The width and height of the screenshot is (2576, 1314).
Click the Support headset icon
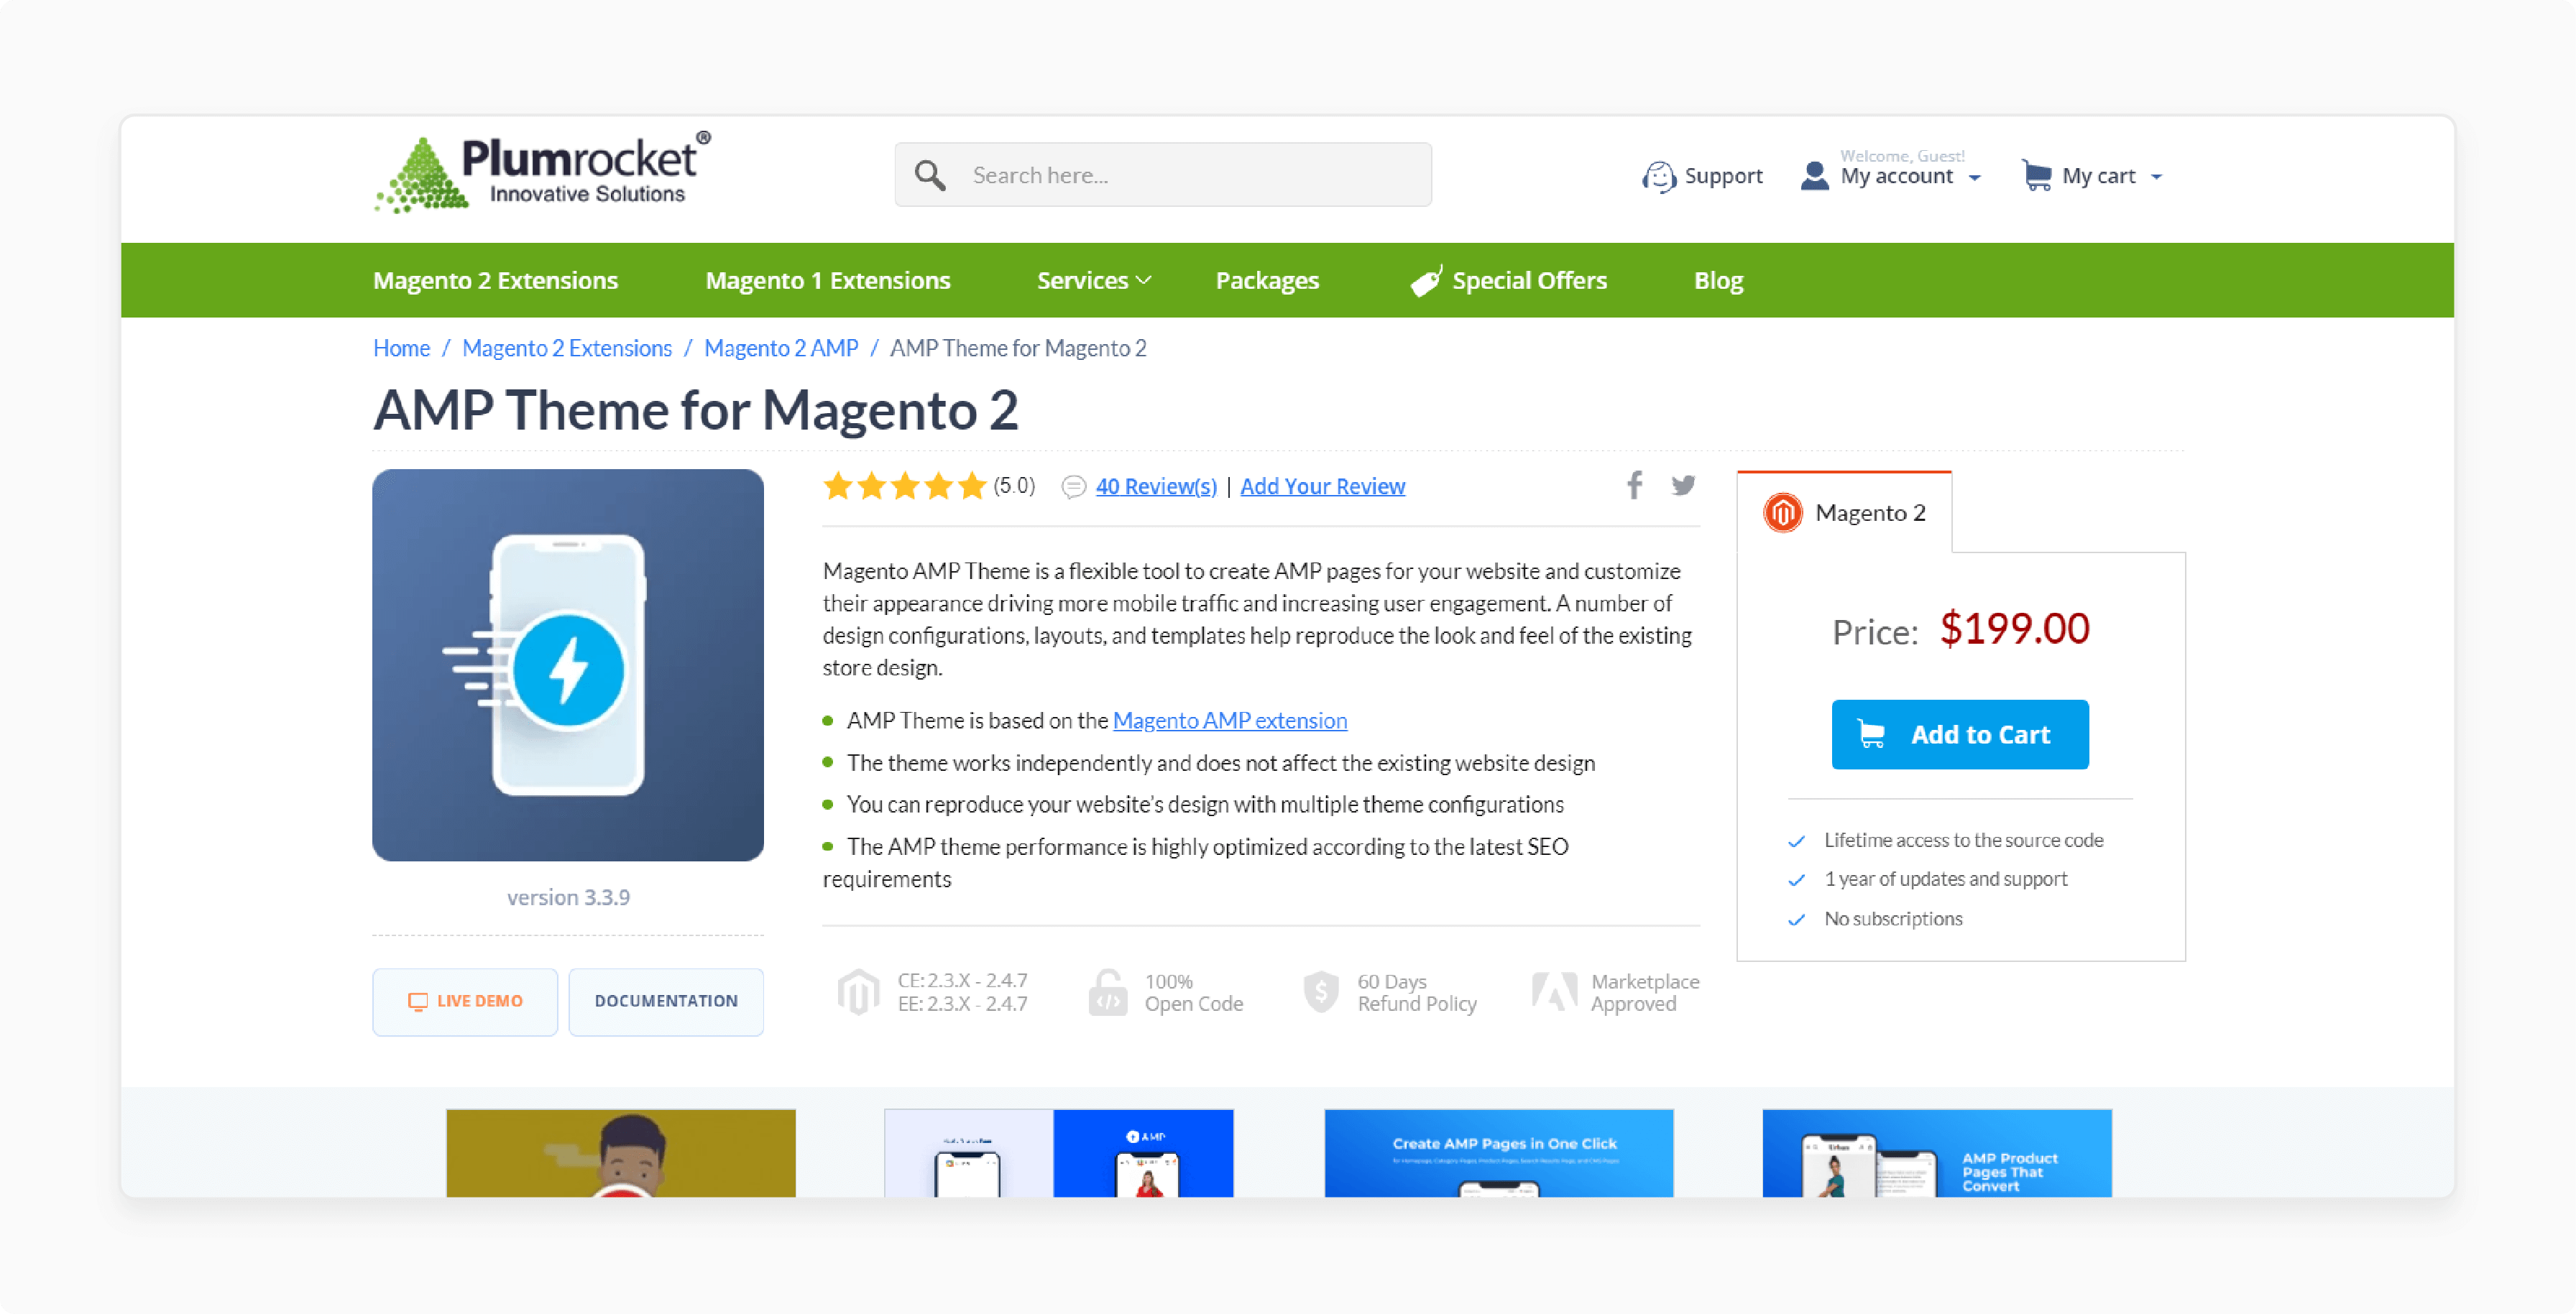coord(1659,176)
